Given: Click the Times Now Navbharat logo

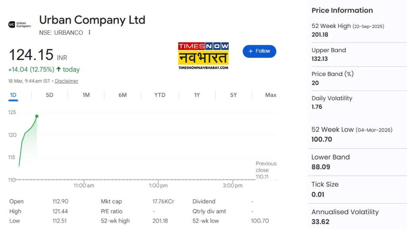Looking at the screenshot, I should click(203, 56).
